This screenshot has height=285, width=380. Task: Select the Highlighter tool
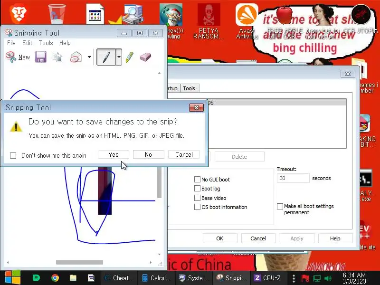(x=130, y=57)
